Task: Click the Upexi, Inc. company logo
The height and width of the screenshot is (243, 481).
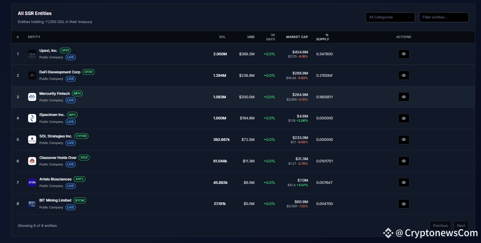Action: tap(32, 54)
